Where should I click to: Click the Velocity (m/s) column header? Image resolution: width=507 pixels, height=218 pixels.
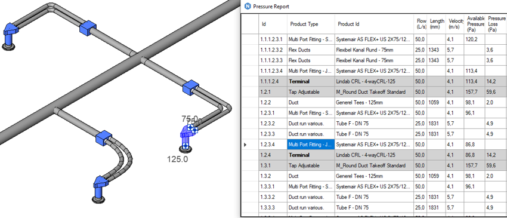(455, 24)
